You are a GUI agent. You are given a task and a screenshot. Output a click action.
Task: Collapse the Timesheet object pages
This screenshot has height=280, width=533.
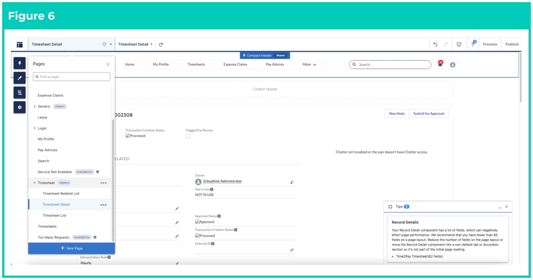[34, 182]
